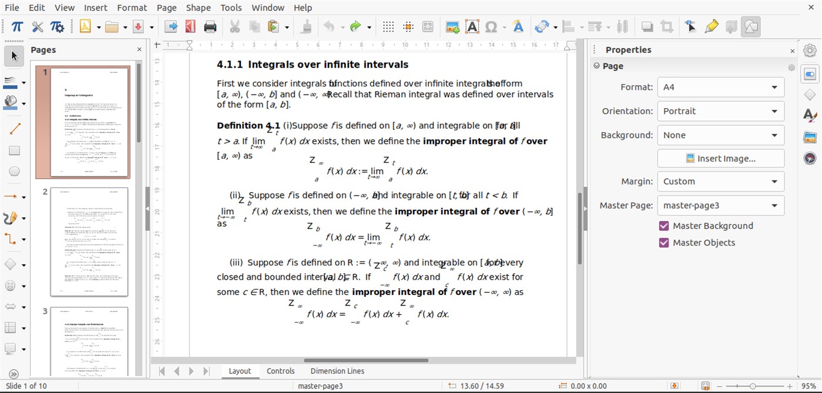This screenshot has width=822, height=393.
Task: Insert a text box
Action: coord(472,26)
